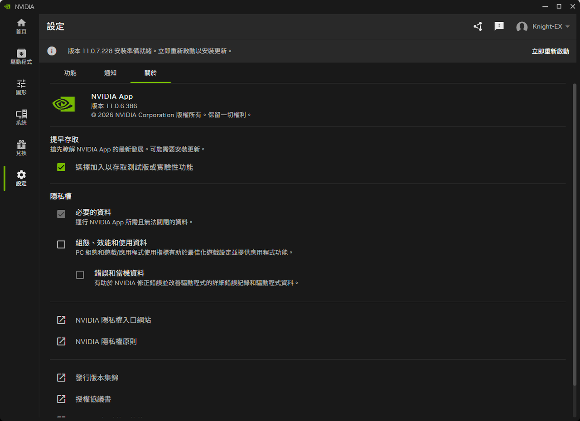Image resolution: width=580 pixels, height=421 pixels.
Task: Check the 錯誤和當機資料 option
Action: tap(80, 274)
